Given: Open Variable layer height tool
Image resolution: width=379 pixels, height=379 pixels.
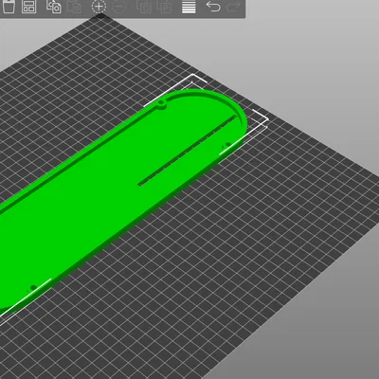Looking at the screenshot, I should [189, 7].
